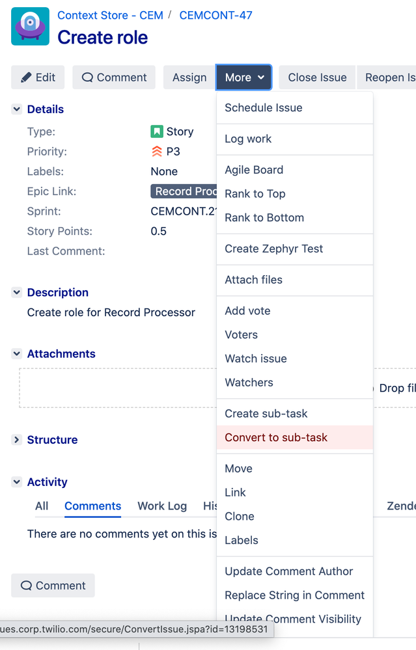Open the More dropdown menu
Image resolution: width=416 pixels, height=650 pixels.
point(244,77)
